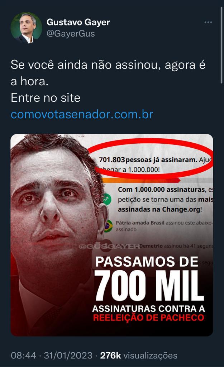Click the red REELEIÇÃO DE PACHECO text
This screenshot has width=224, height=367.
pos(149,318)
